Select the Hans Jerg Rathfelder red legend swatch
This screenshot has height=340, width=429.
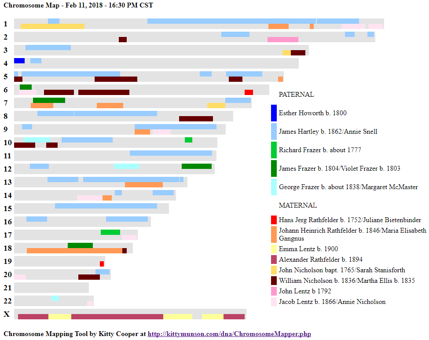[x=274, y=220]
